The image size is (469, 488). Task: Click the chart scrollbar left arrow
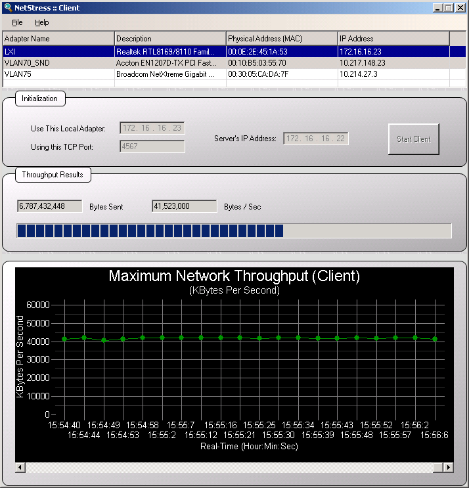point(20,467)
